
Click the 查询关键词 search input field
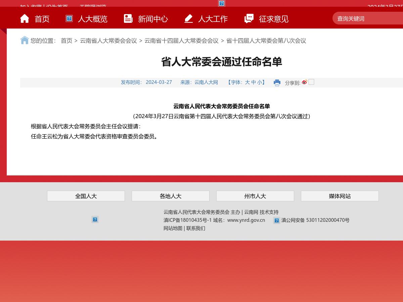(x=366, y=18)
